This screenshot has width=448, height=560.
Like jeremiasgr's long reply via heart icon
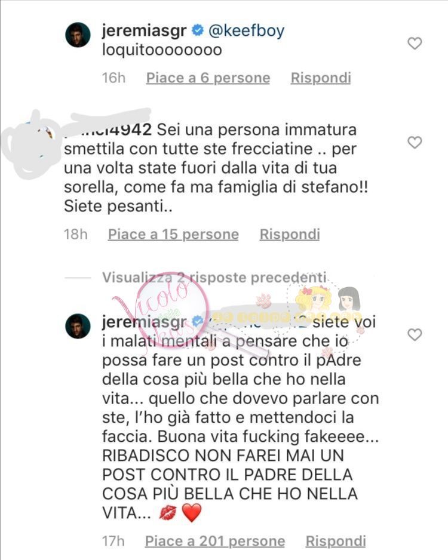point(415,335)
